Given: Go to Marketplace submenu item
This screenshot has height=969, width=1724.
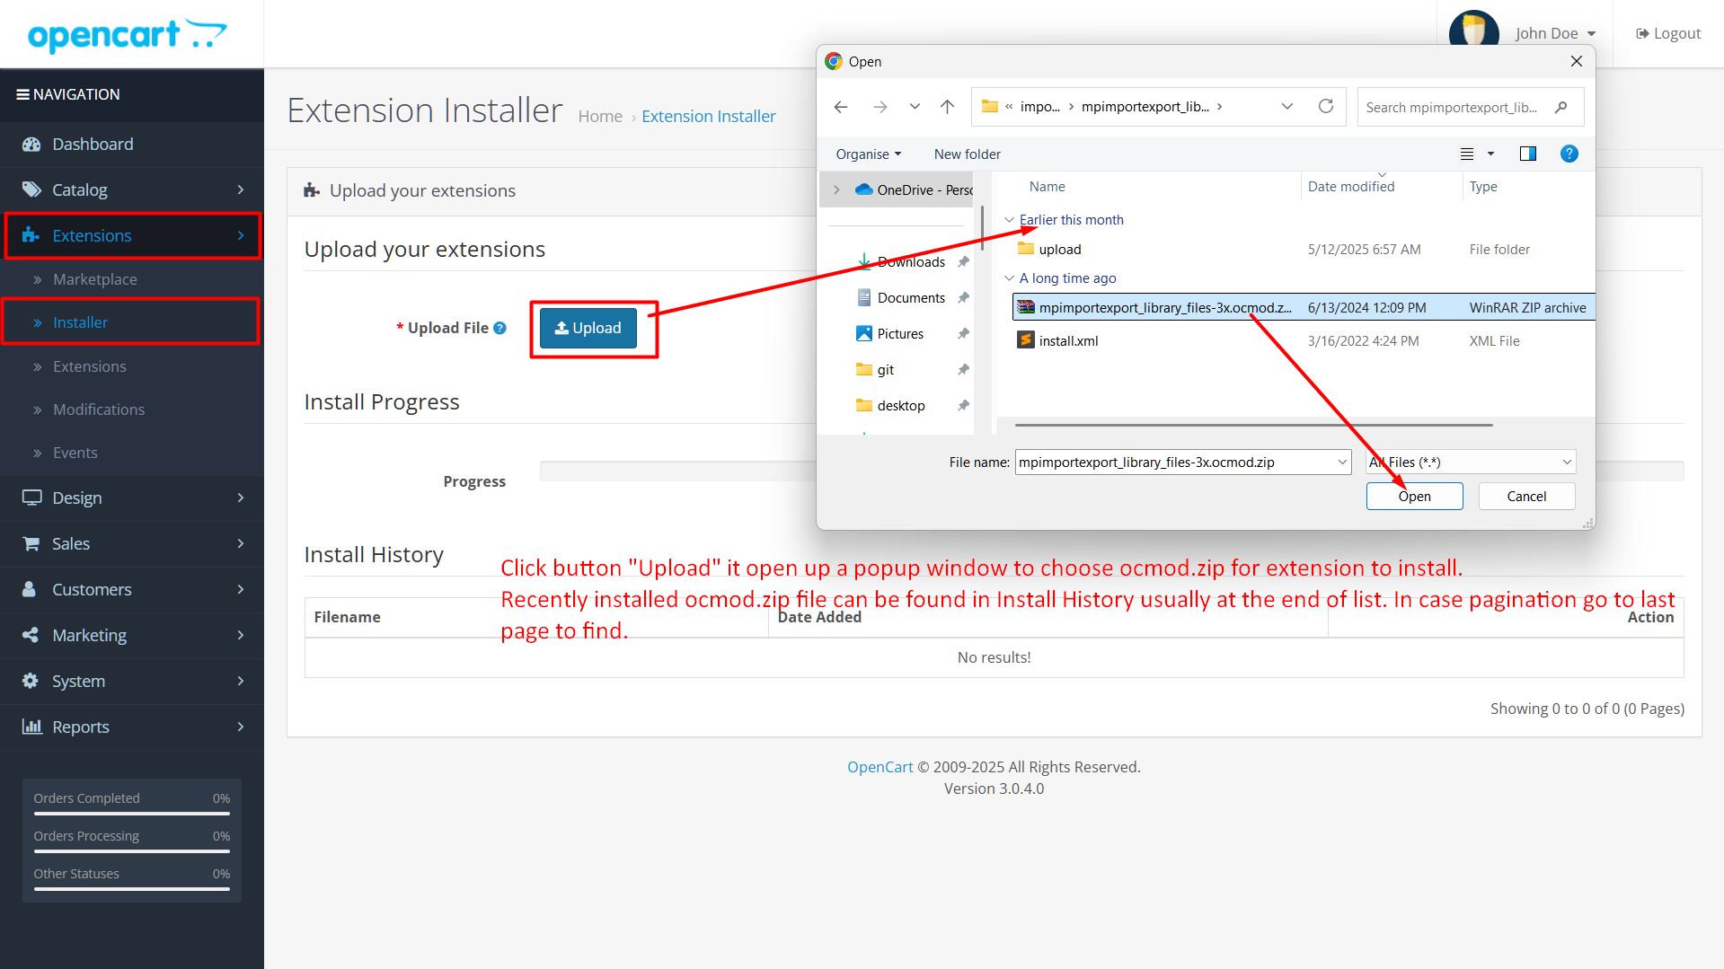Looking at the screenshot, I should click(94, 279).
